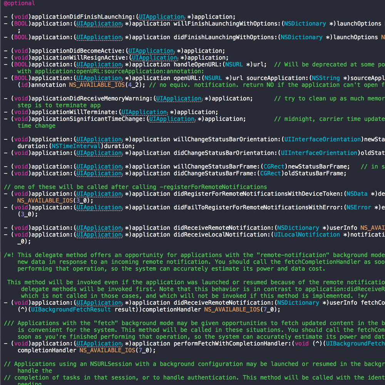Select UIApplication type in applicationDidFinishLaunching line
385x385 pixels.
[x=161, y=17]
